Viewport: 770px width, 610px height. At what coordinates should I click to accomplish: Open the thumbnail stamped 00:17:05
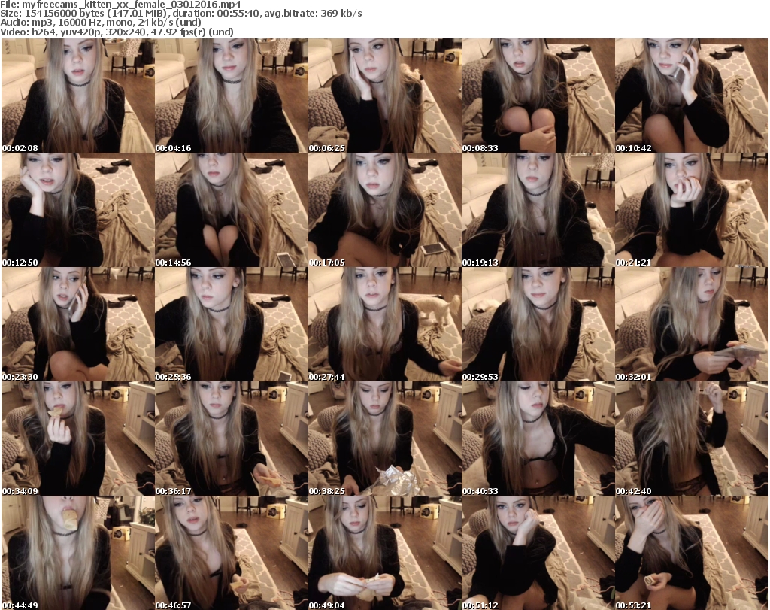coord(384,210)
